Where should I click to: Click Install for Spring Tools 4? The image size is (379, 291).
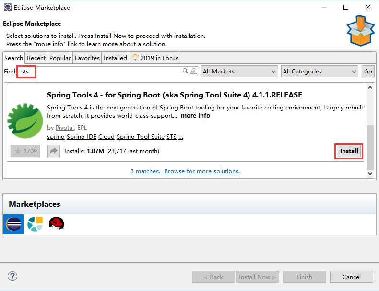tap(349, 151)
